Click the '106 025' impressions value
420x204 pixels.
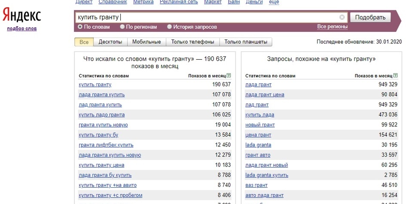[x=221, y=115]
